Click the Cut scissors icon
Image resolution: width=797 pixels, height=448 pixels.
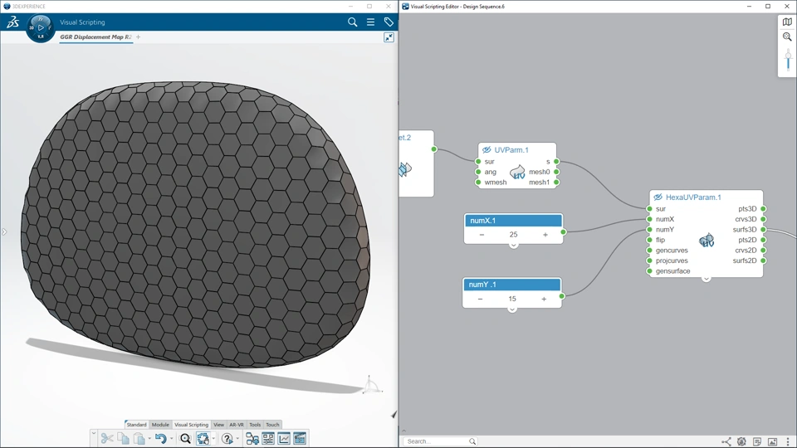(x=107, y=438)
